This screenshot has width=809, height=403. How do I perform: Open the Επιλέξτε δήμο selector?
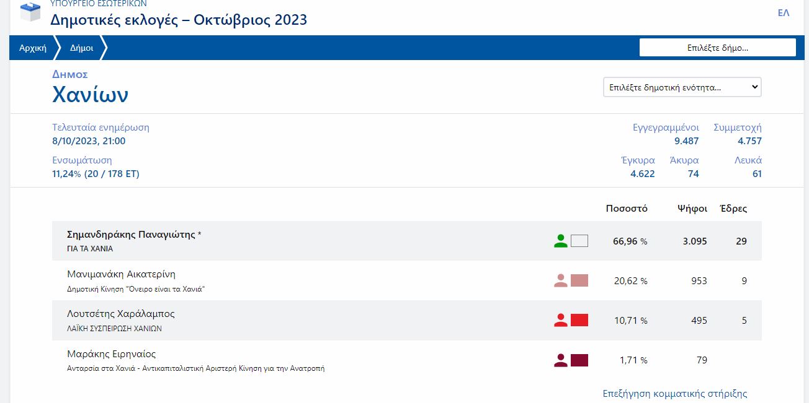(717, 48)
